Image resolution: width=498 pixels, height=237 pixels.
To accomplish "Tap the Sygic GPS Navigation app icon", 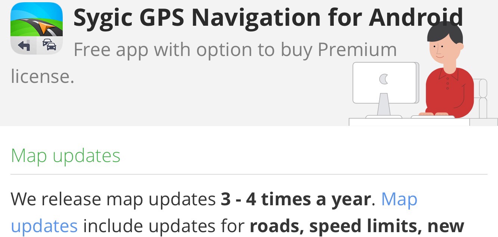I will 36,28.
